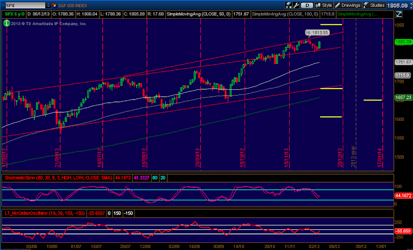Click the 1657.23 green axis price bubble
Viewport: 413px width, 250px height.
tap(403, 98)
